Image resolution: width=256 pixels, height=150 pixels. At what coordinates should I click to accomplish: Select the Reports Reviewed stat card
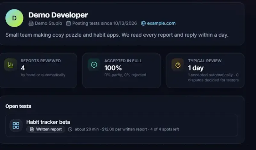click(38, 71)
